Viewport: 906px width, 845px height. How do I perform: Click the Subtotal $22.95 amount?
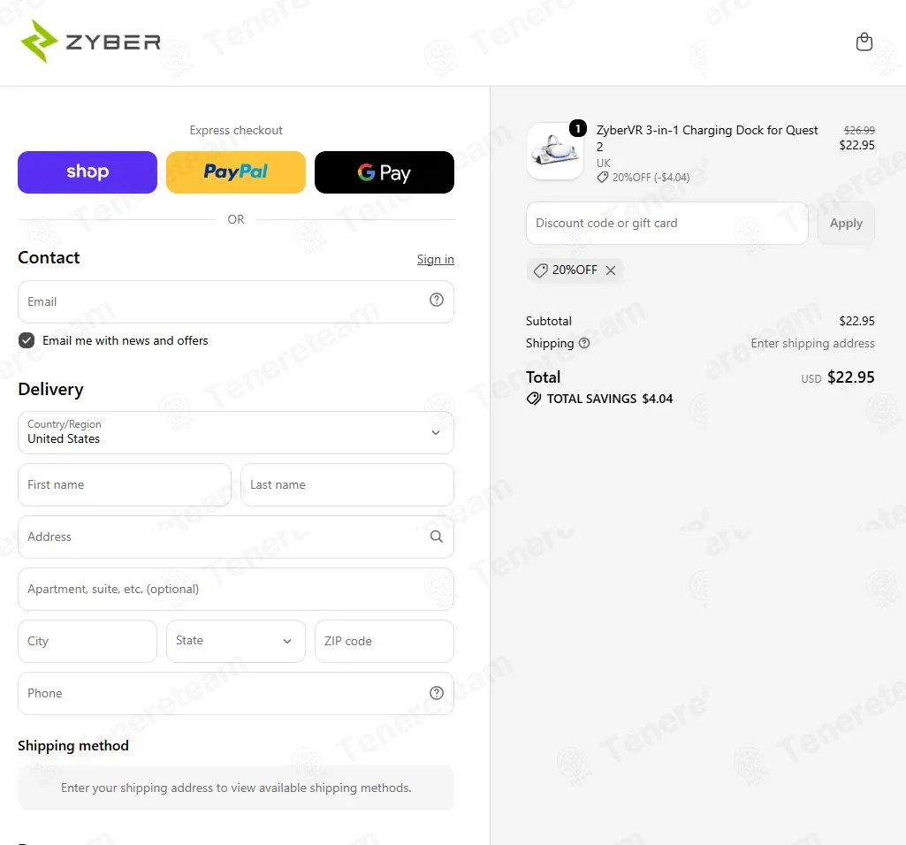pos(857,321)
